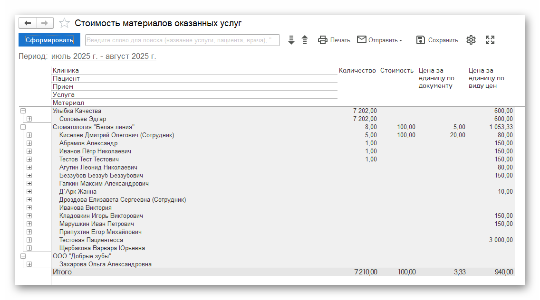540x300 pixels.
Task: Expand the Соловьев Эдгар patient row
Action: pos(29,119)
